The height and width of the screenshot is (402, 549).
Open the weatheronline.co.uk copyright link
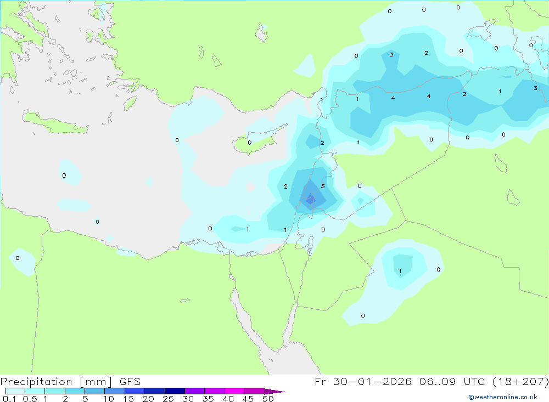(x=503, y=397)
